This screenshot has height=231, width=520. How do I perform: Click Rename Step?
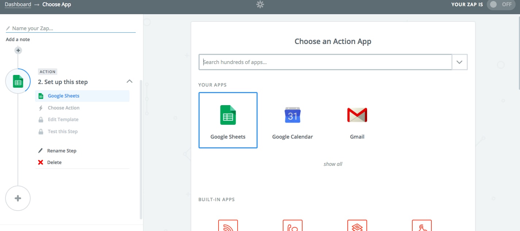tap(62, 151)
